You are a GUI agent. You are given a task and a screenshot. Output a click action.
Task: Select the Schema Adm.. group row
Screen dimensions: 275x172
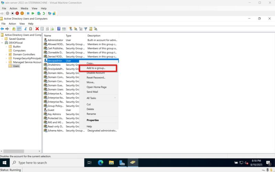(81, 131)
